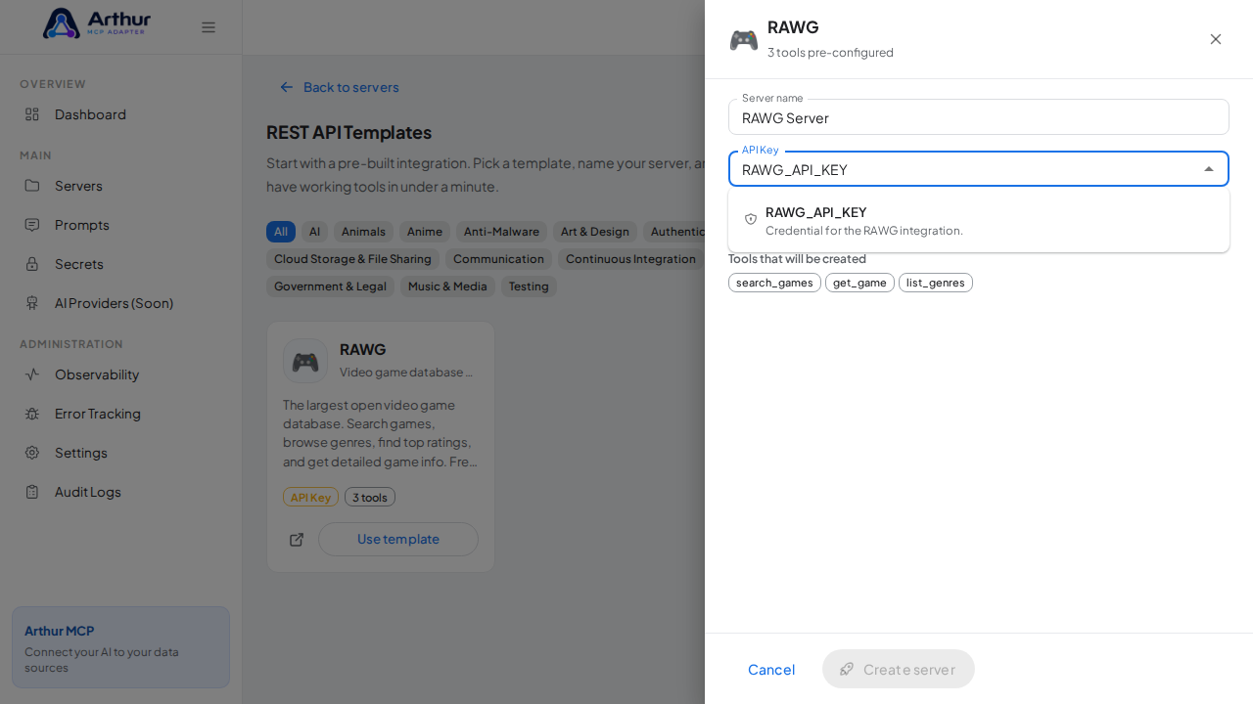Collapse the API Key dropdown arrow
The image size is (1253, 704).
[x=1209, y=169]
